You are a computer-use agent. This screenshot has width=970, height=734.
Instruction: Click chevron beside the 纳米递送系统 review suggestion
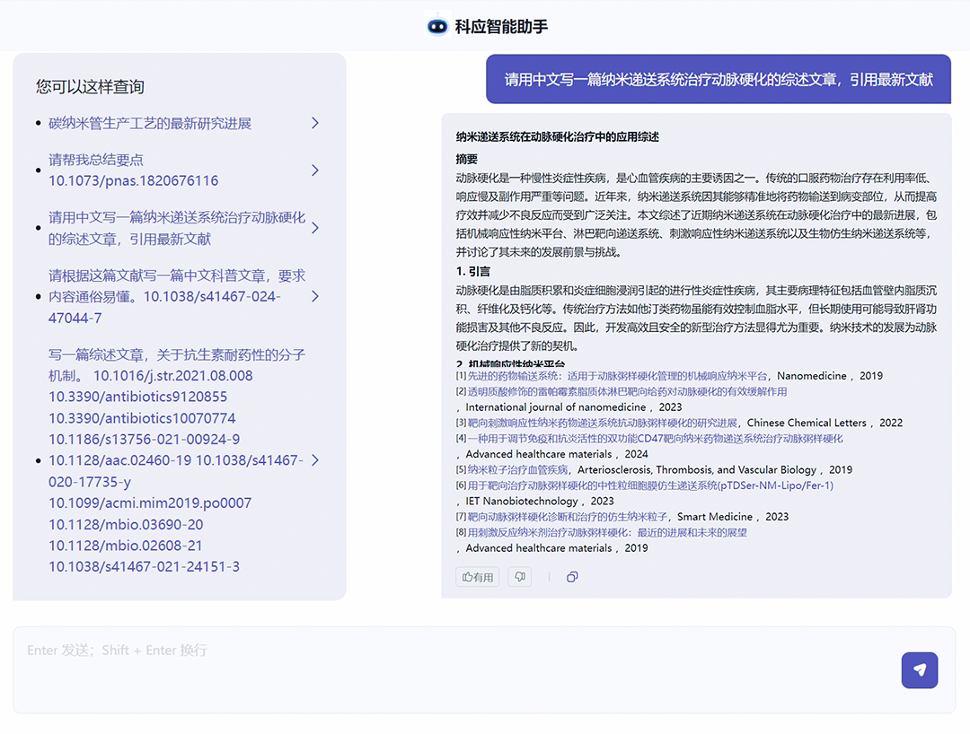314,228
